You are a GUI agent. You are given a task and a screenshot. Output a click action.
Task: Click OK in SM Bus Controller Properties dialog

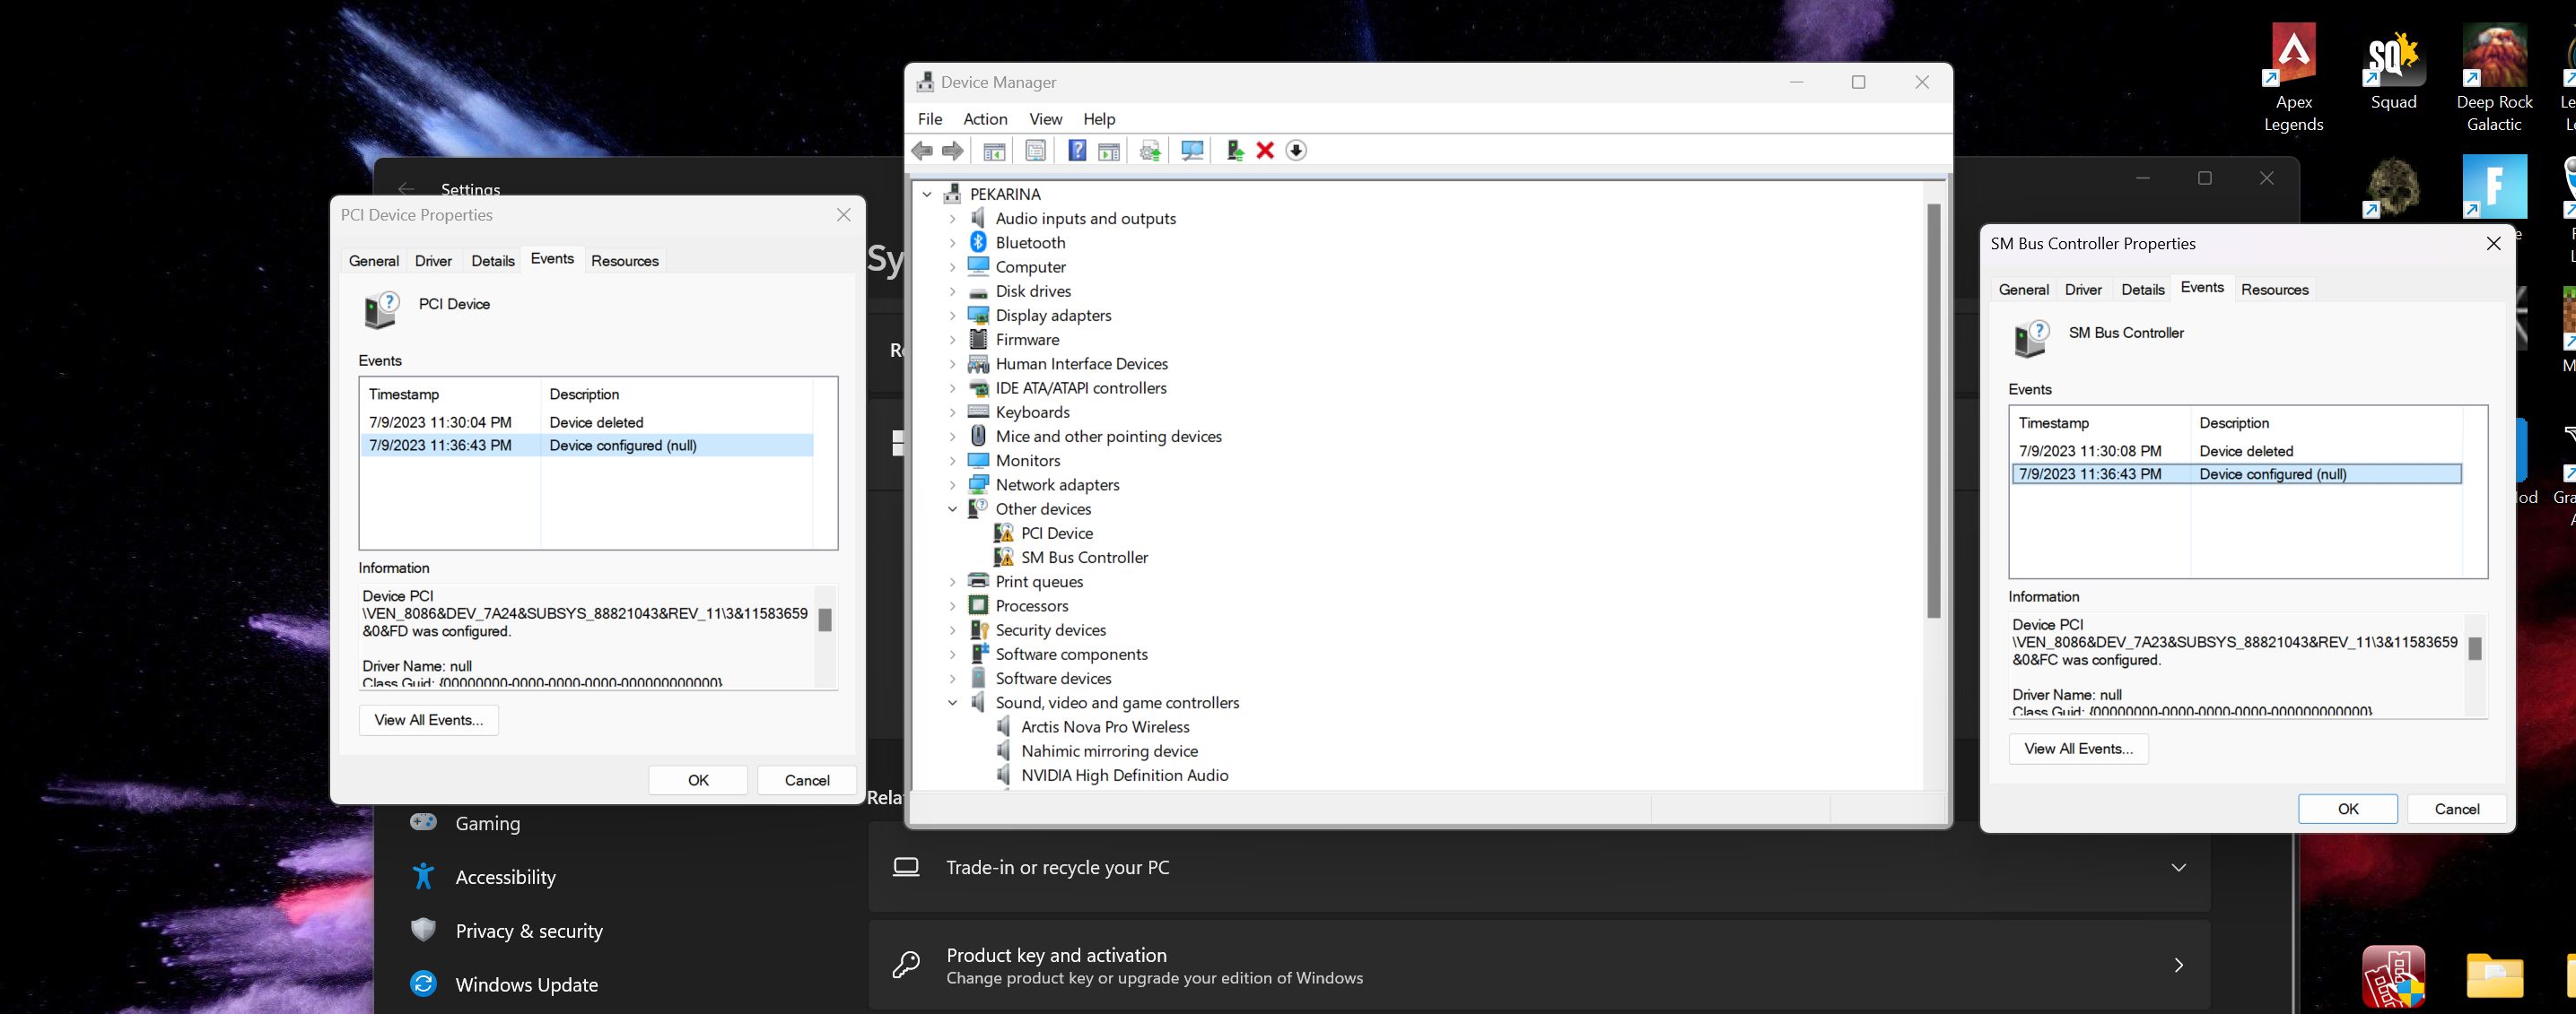pos(2347,807)
